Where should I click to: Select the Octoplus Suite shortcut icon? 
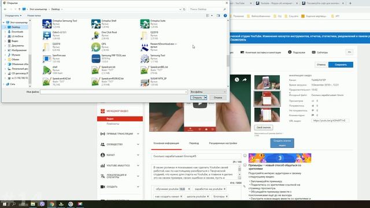coord(145,24)
